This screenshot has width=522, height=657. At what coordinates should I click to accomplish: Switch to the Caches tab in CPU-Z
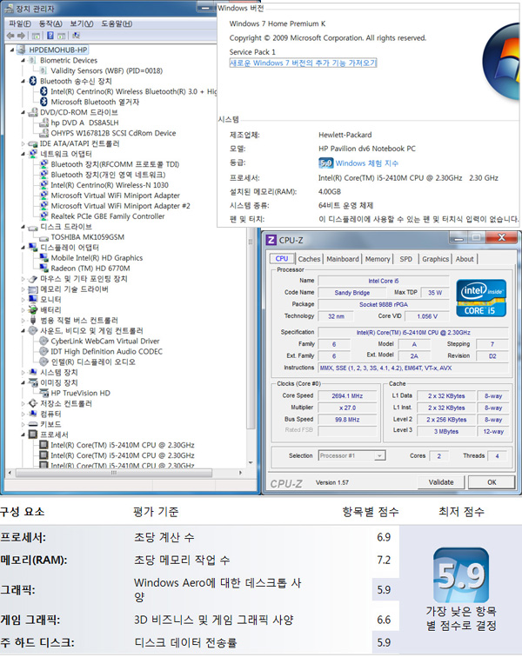(309, 259)
